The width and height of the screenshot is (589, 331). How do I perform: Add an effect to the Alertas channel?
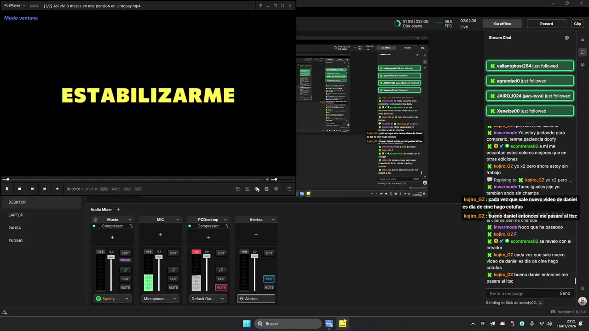click(256, 234)
